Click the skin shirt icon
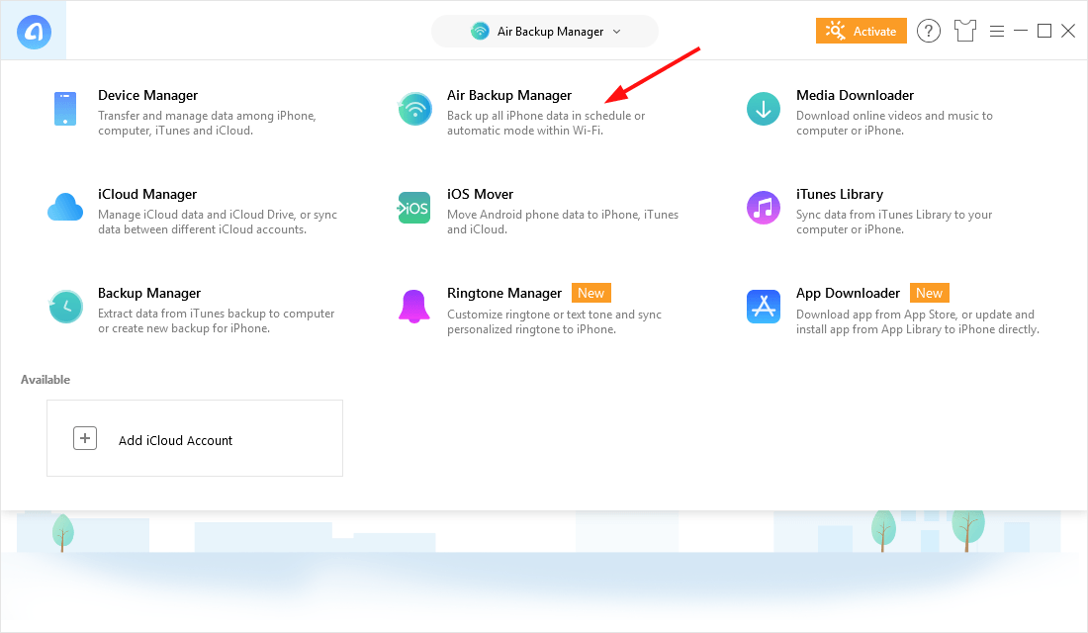The image size is (1088, 633). point(965,32)
